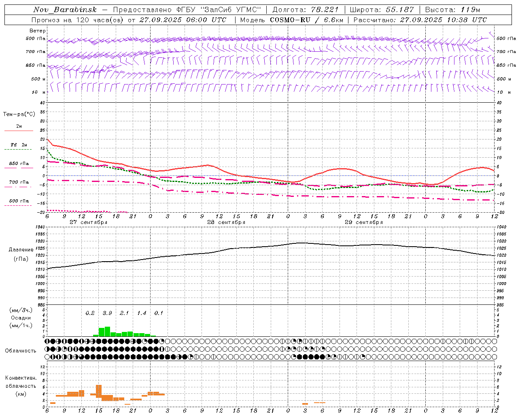
Task: Click the tallest green precipitation bar
Action: [107, 332]
